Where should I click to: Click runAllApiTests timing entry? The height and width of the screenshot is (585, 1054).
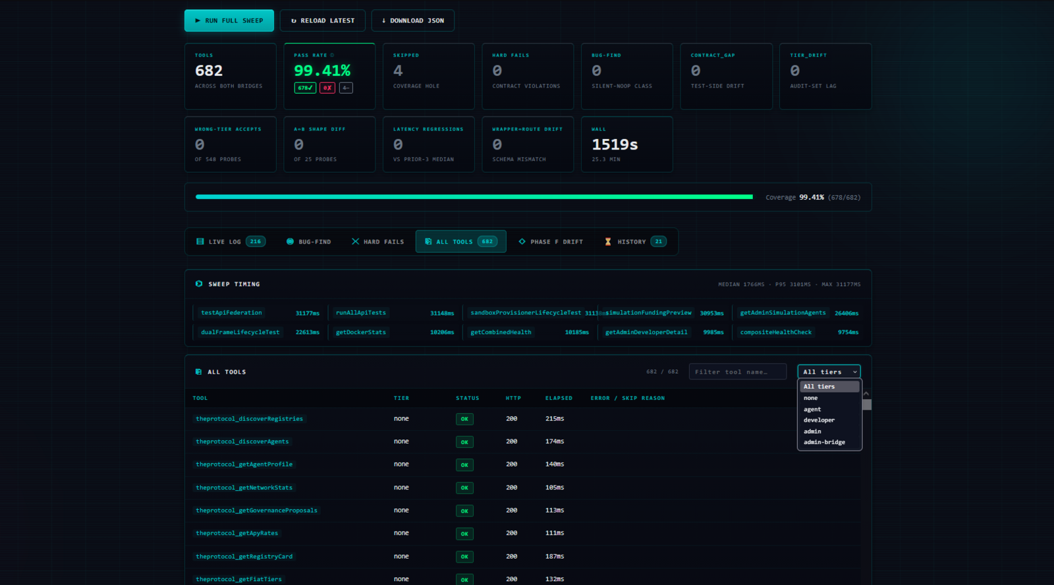click(361, 313)
